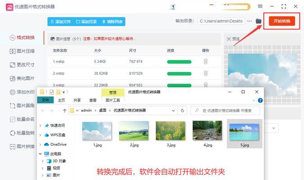Viewport: 304px width, 180px height.
Task: Expand WPS云盘 tree node
Action: click(40, 135)
